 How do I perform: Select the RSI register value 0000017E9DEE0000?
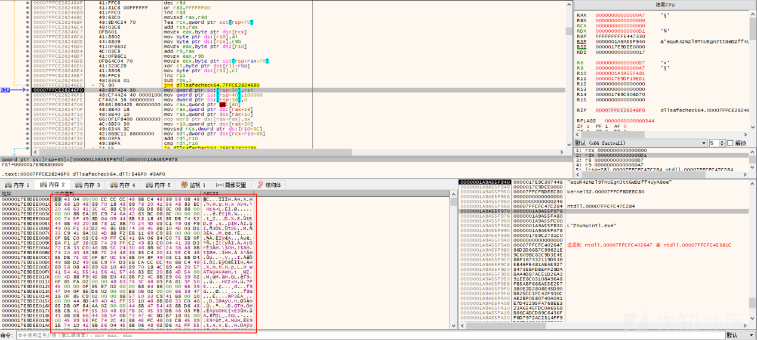620,47
